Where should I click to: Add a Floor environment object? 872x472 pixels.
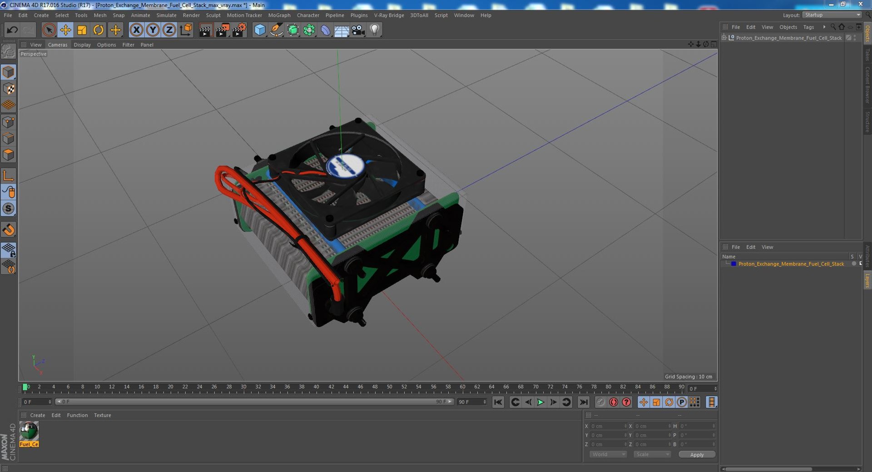point(342,30)
